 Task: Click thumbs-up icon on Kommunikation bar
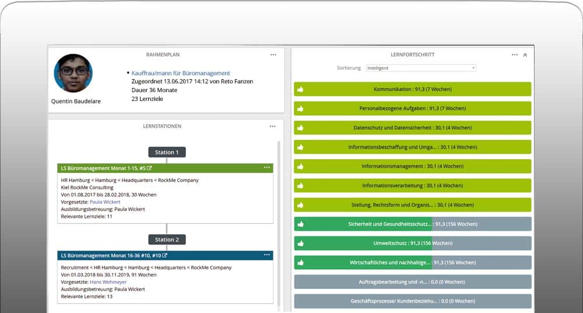300,89
